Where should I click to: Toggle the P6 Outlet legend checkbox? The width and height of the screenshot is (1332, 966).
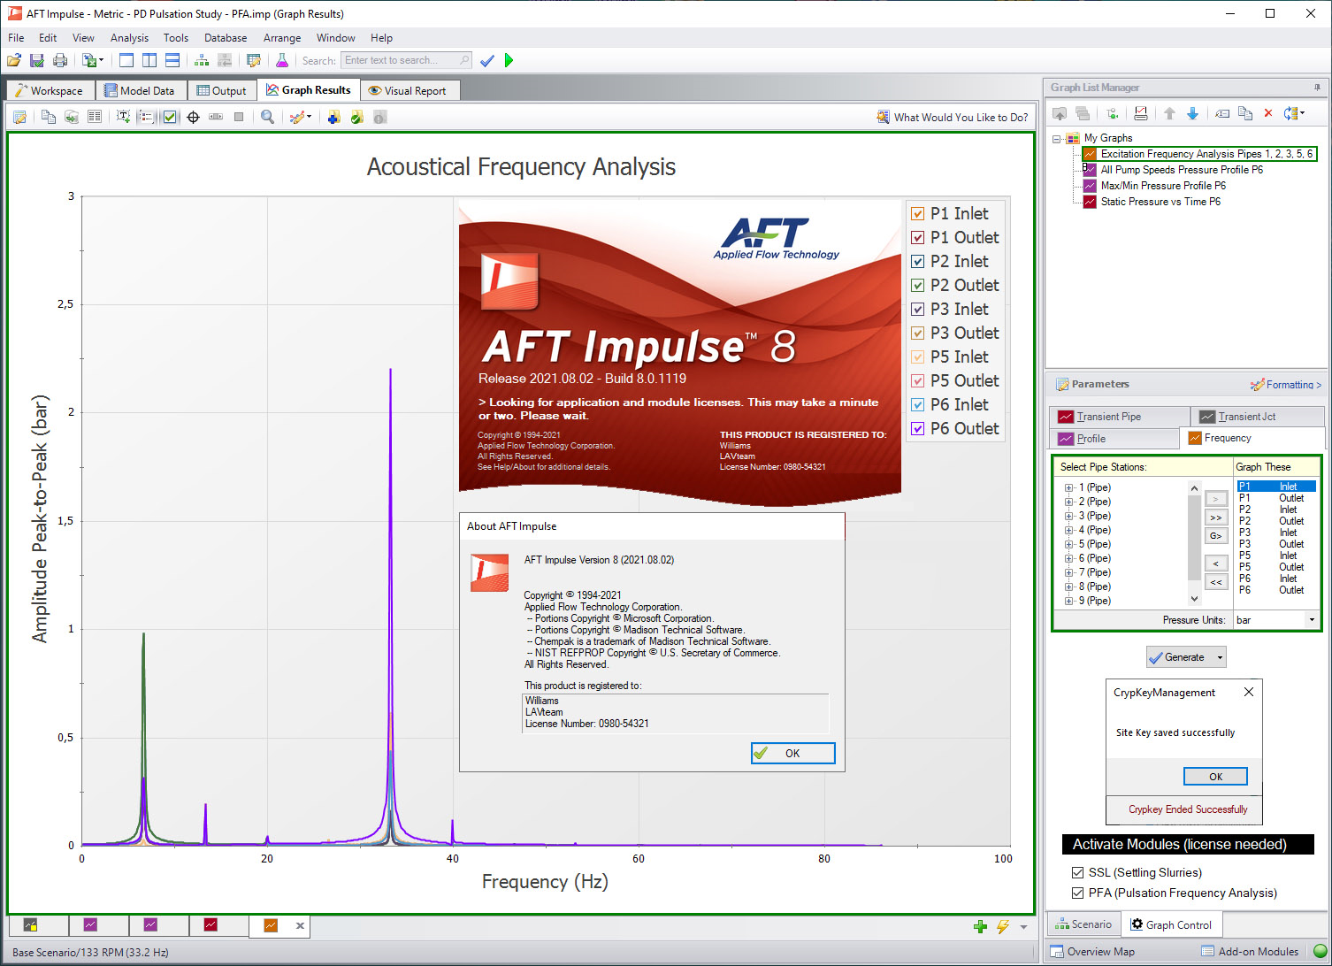(918, 428)
